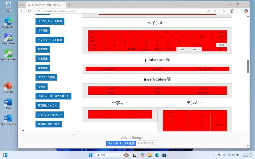The width and height of the screenshot is (255, 159).
Task: Open a new browser tab
Action: click(x=69, y=5)
